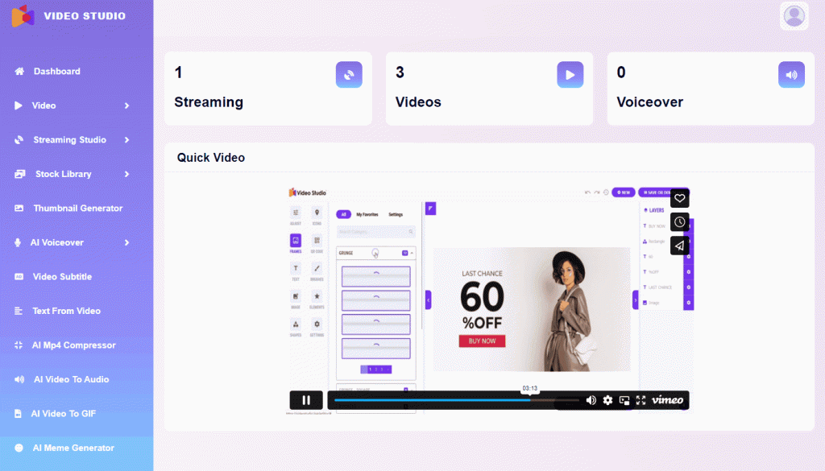
Task: Expand the Video submenu chevron
Action: [x=126, y=105]
